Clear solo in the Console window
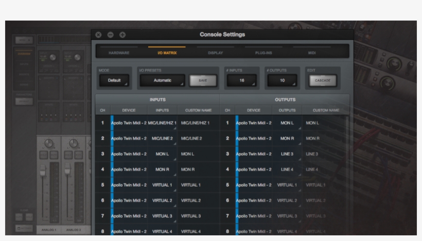This screenshot has width=422, height=241. (29, 216)
